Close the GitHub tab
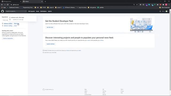 coord(42,2)
